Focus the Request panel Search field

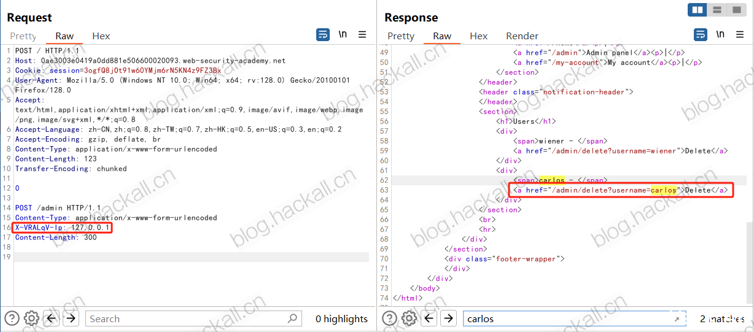point(193,318)
